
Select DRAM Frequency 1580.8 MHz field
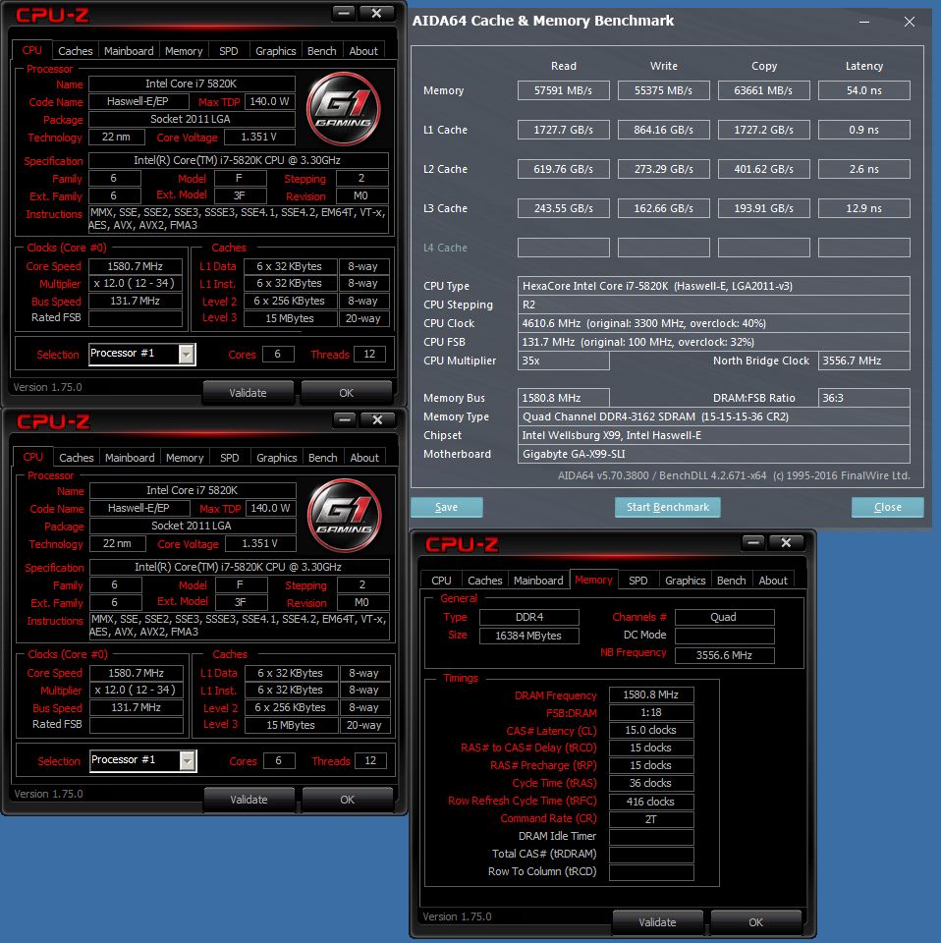pyautogui.click(x=651, y=694)
